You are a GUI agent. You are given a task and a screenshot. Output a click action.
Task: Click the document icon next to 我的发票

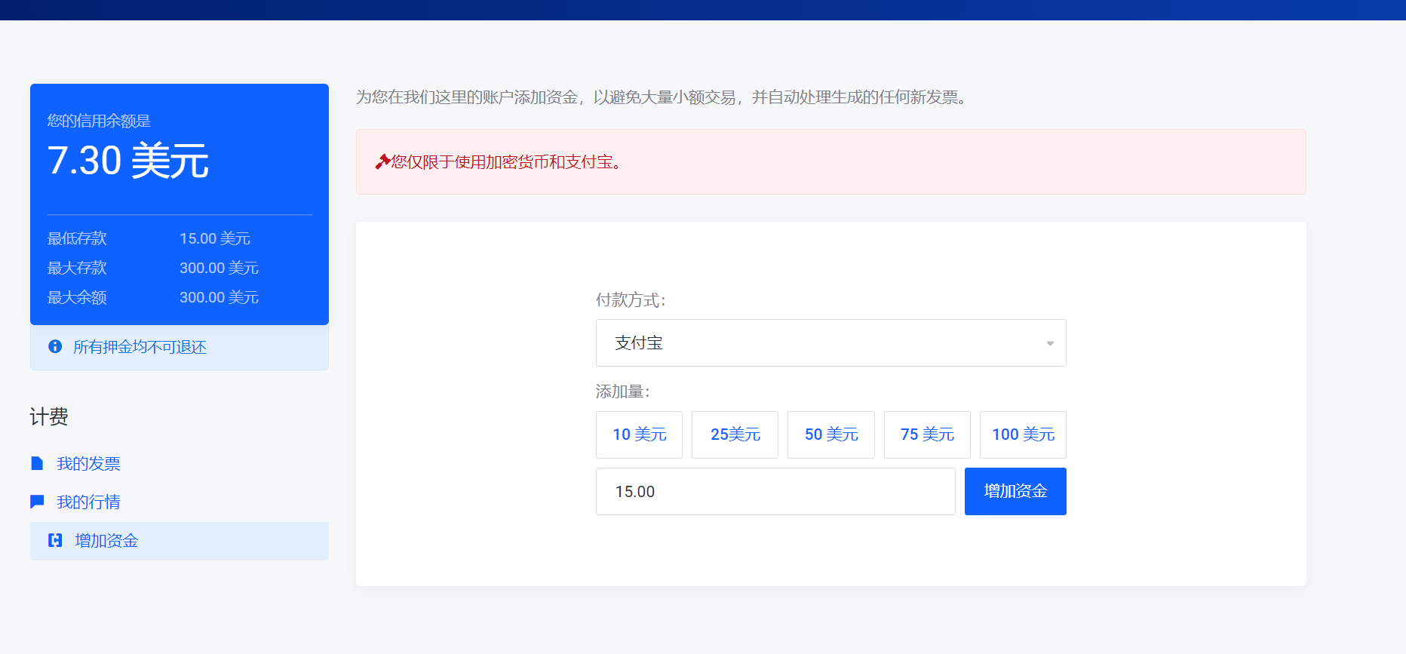[x=37, y=463]
